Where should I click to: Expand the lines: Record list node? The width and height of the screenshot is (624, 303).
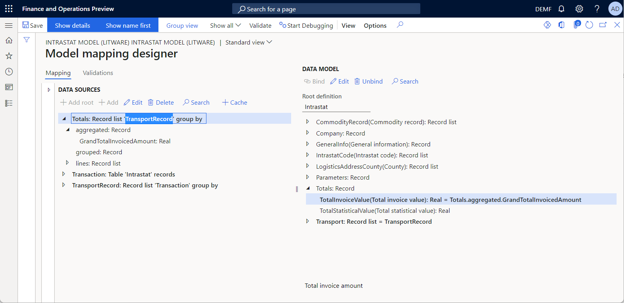click(67, 162)
